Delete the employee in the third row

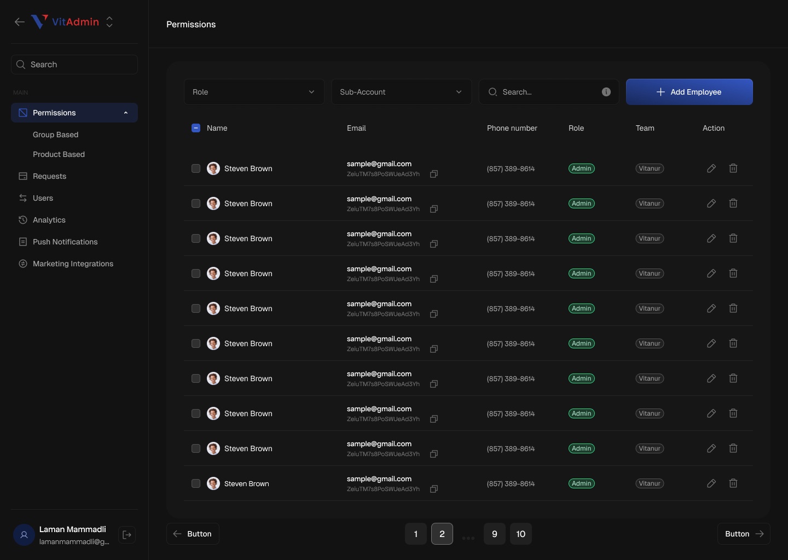point(733,238)
